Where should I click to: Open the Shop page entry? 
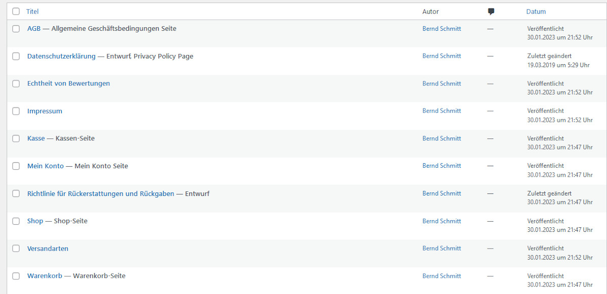pyautogui.click(x=35, y=221)
